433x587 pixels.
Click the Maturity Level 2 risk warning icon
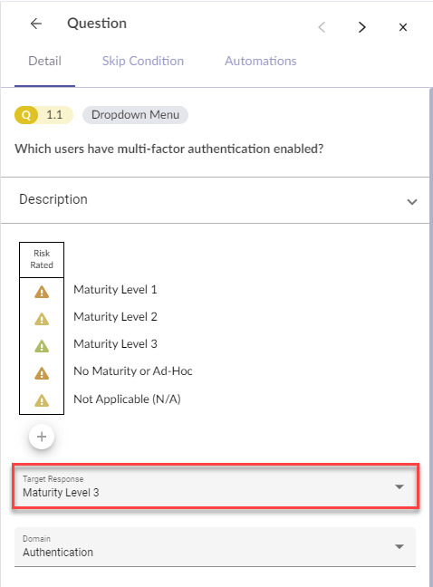[42, 319]
